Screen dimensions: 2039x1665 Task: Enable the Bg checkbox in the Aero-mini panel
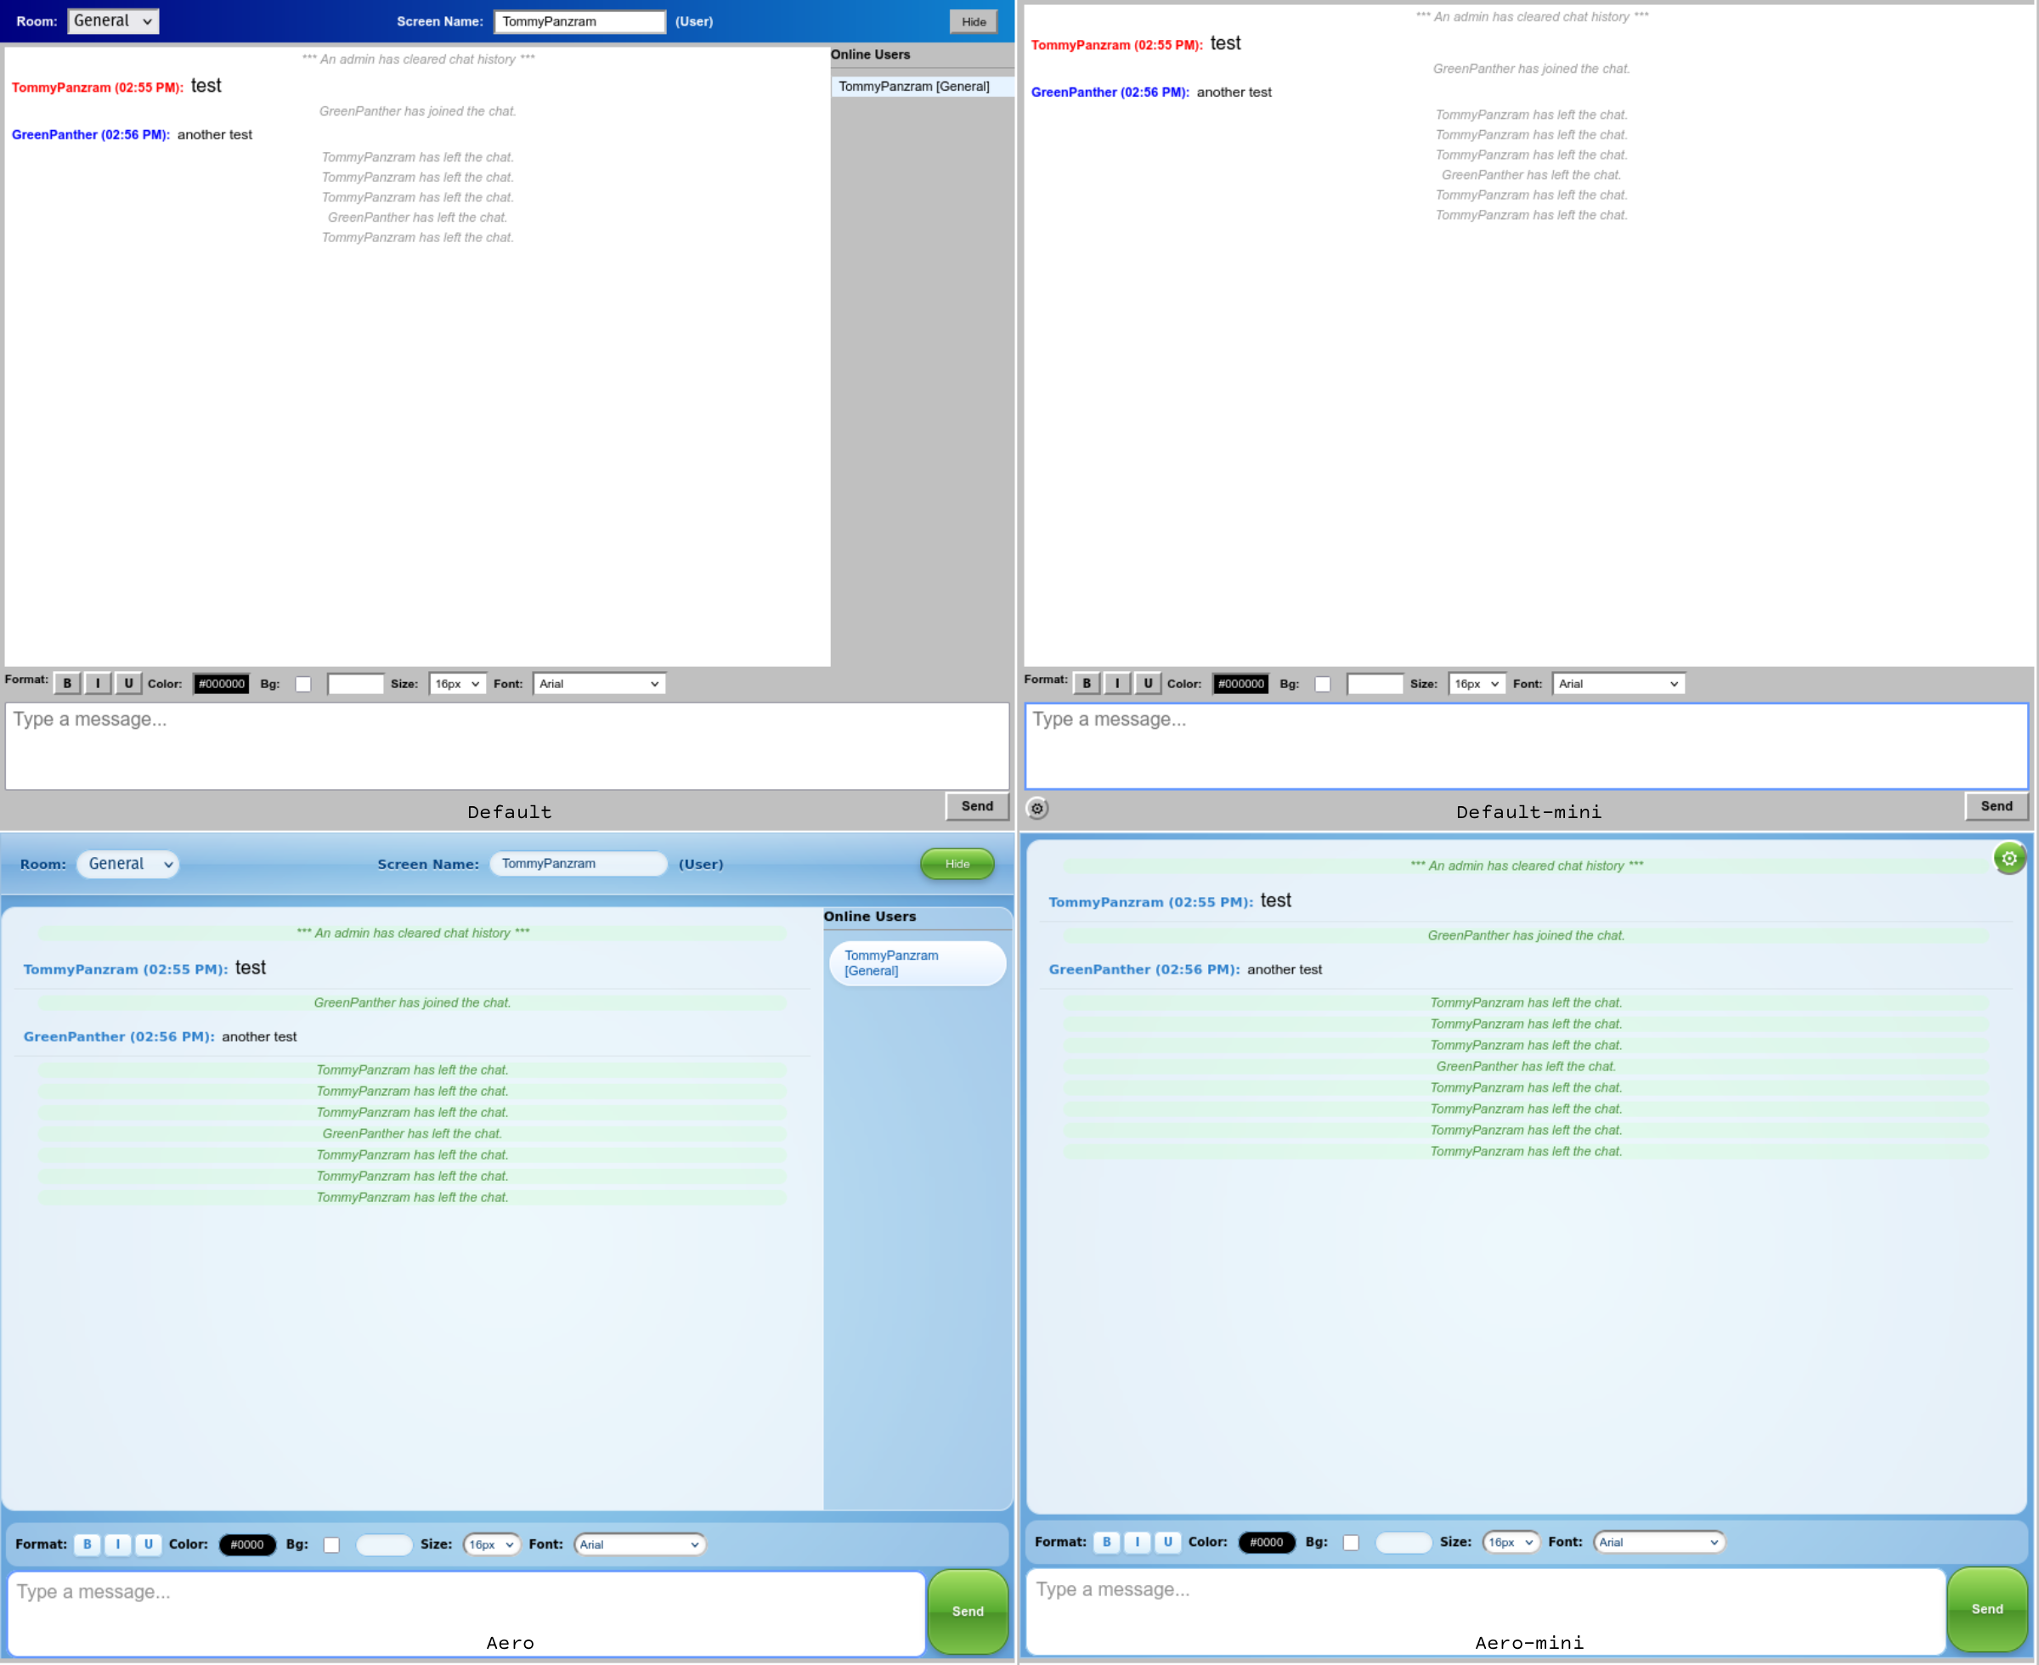1352,1542
